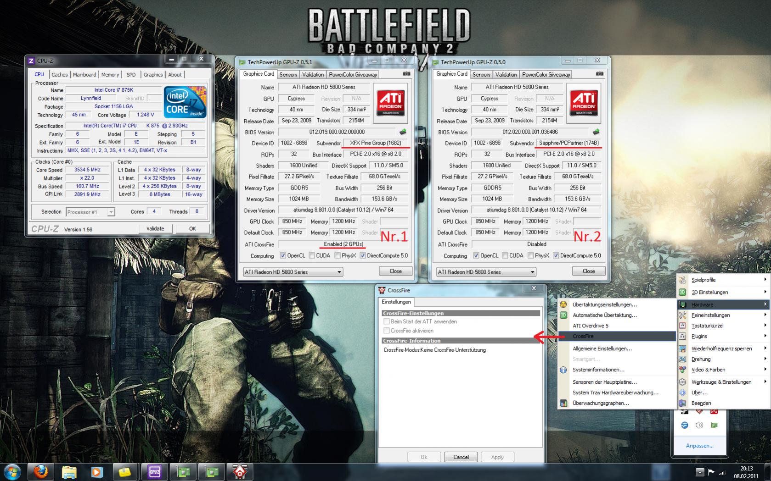The height and width of the screenshot is (481, 771).
Task: Click the network signal icon in the system tray
Action: click(x=722, y=472)
